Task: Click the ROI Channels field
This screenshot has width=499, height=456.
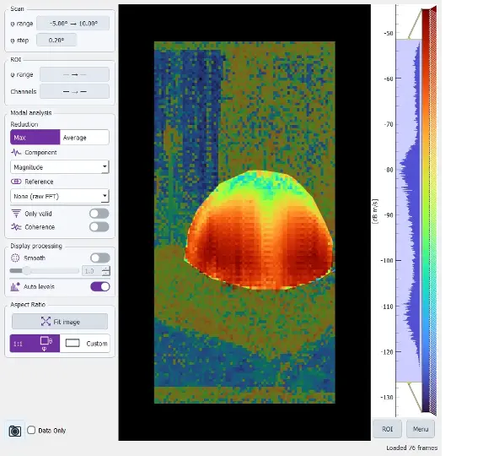Action: coord(74,91)
